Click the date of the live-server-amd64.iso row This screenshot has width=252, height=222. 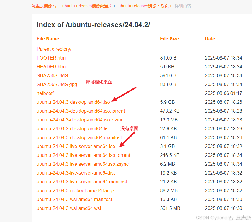(223, 147)
